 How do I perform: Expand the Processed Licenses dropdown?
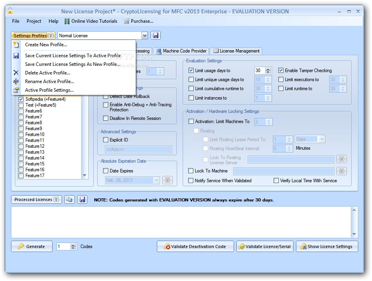coord(36,199)
